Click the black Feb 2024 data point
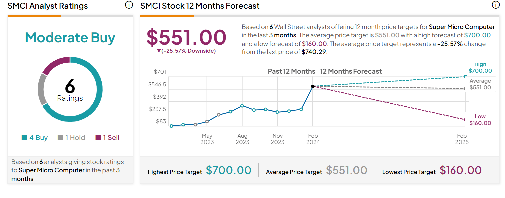The height and width of the screenshot is (198, 505). [312, 86]
